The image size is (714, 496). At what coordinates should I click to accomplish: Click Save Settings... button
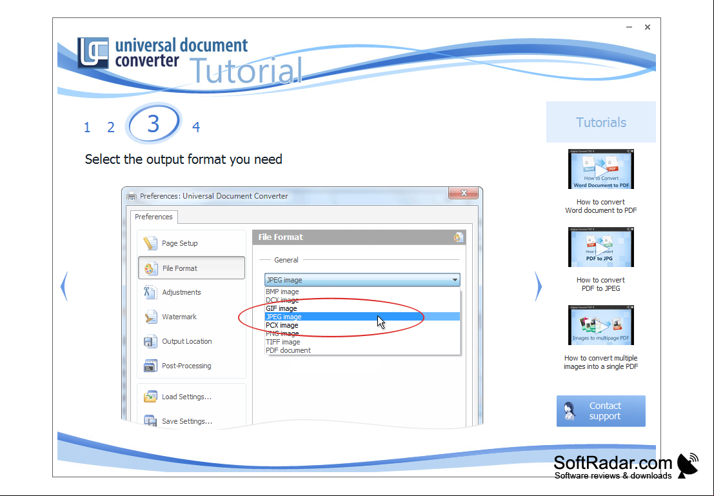(x=192, y=421)
